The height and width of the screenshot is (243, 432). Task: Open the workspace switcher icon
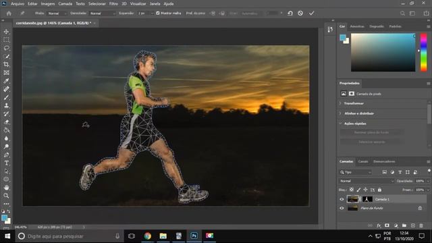pos(412,13)
